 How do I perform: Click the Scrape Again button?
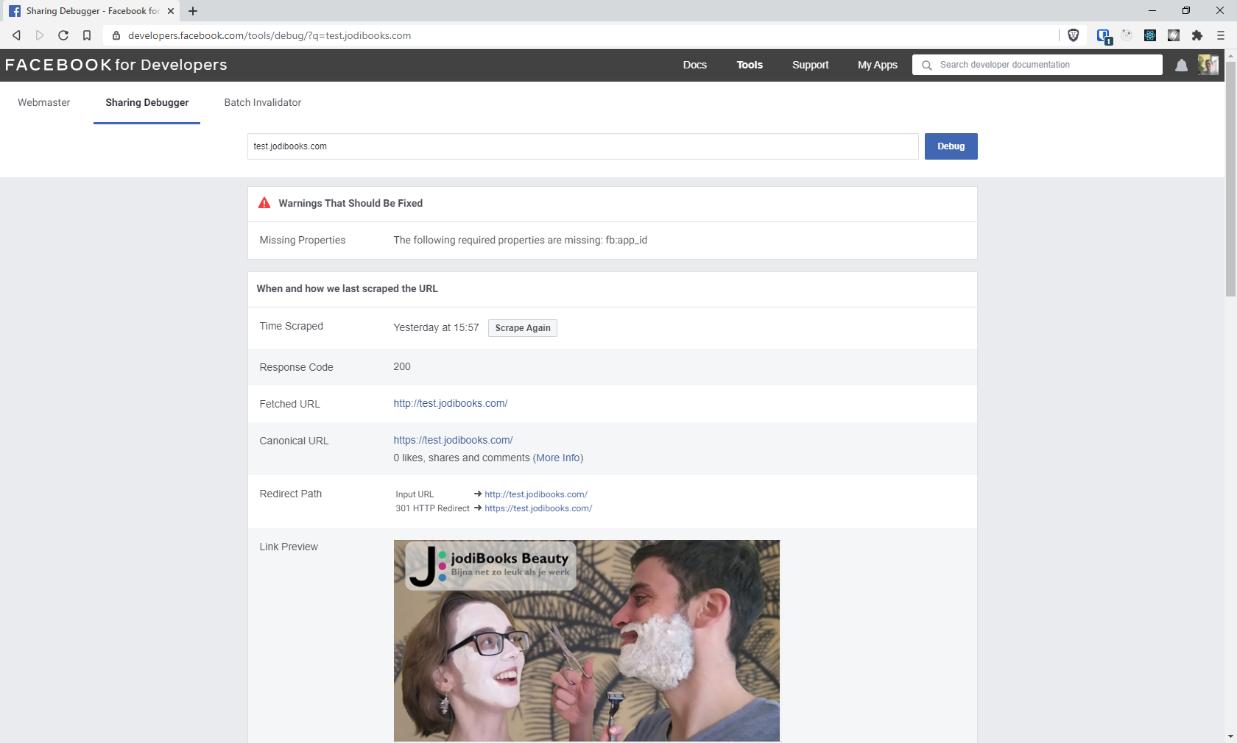(523, 328)
